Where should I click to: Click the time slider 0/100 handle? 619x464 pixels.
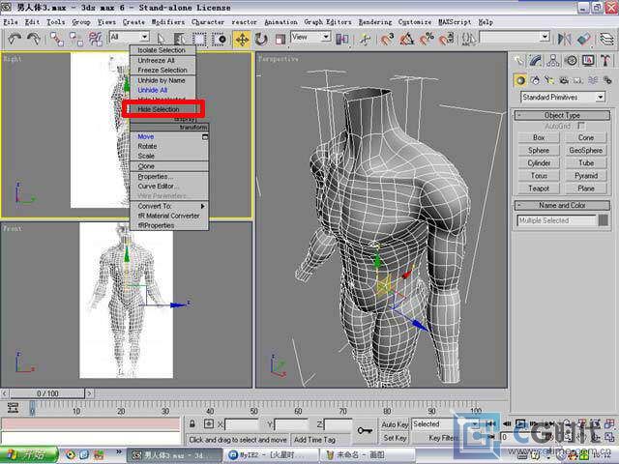click(x=47, y=393)
